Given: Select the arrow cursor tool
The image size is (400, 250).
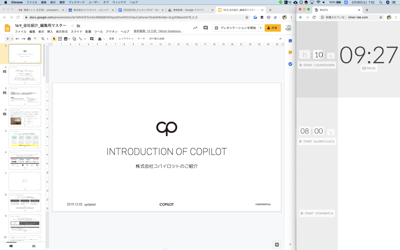Looking at the screenshot, I should pos(54,39).
